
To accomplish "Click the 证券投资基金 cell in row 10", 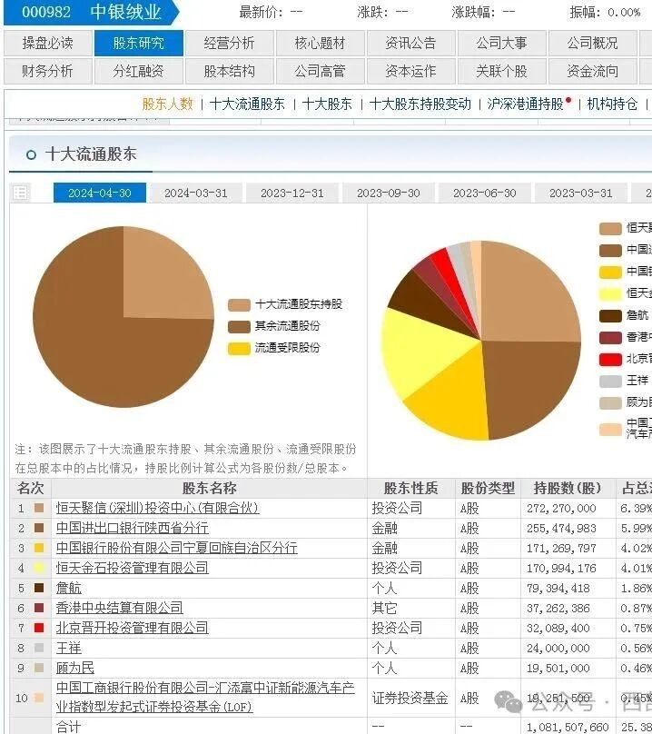I will 410,698.
